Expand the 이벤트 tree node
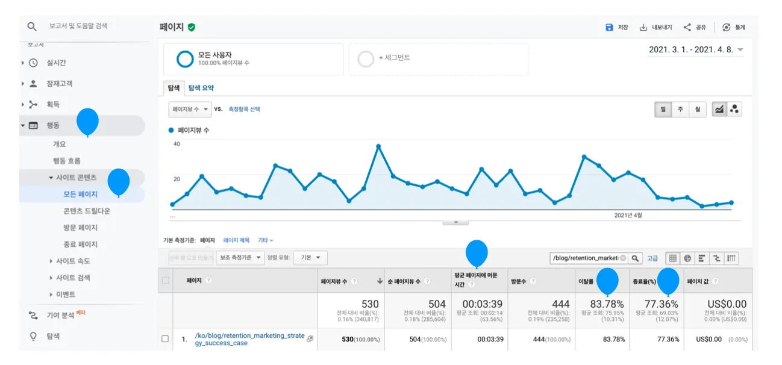This screenshot has height=365, width=782. [51, 295]
